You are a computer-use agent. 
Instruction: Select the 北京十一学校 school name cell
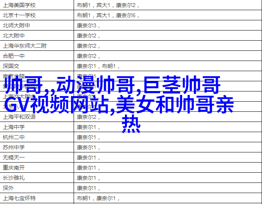pyautogui.click(x=37, y=15)
